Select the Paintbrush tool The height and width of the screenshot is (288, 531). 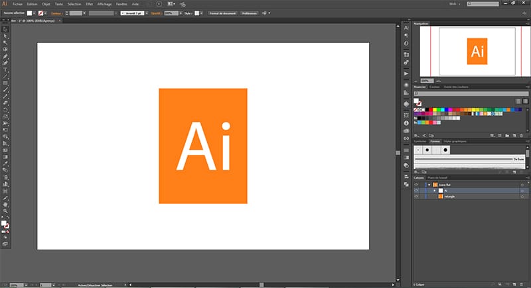coord(5,90)
